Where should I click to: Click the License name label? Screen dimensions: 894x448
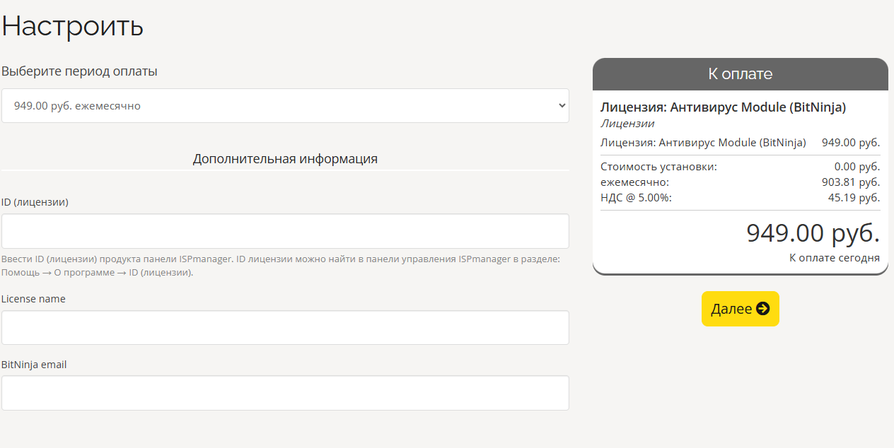pyautogui.click(x=33, y=299)
